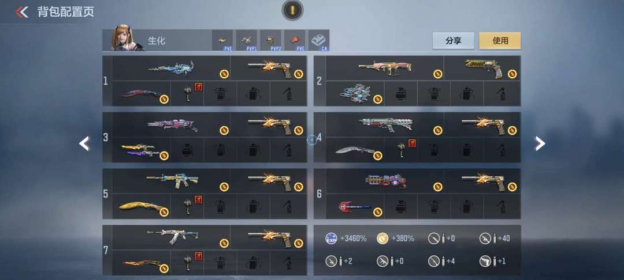
Task: Open team grenade slot in backpack 5
Action: click(187, 207)
